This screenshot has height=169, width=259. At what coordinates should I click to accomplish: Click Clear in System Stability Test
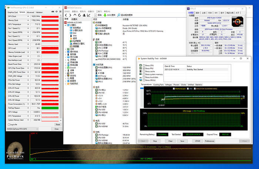171,141
